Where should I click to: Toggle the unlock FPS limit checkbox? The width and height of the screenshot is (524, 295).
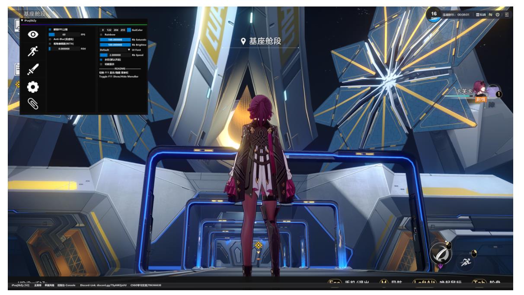(50, 29)
